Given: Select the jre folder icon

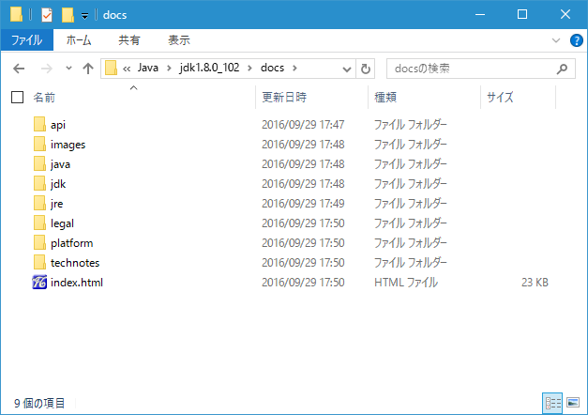Looking at the screenshot, I should [39, 203].
